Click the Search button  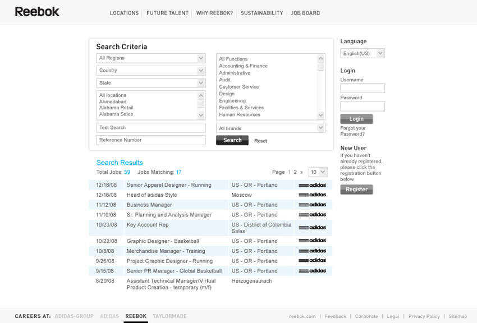[x=232, y=140]
